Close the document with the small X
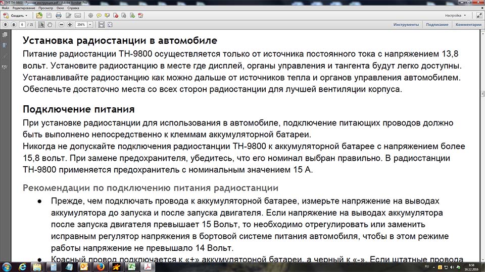 (481, 8)
